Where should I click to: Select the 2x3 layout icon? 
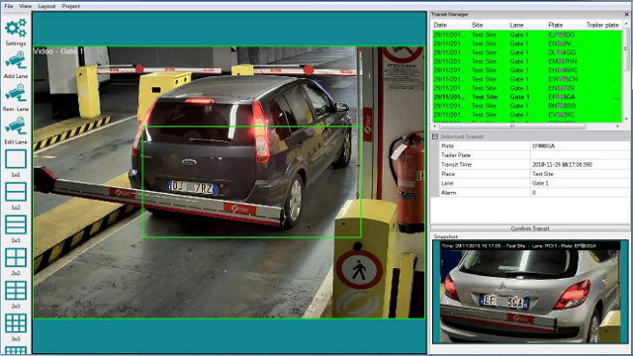16,291
